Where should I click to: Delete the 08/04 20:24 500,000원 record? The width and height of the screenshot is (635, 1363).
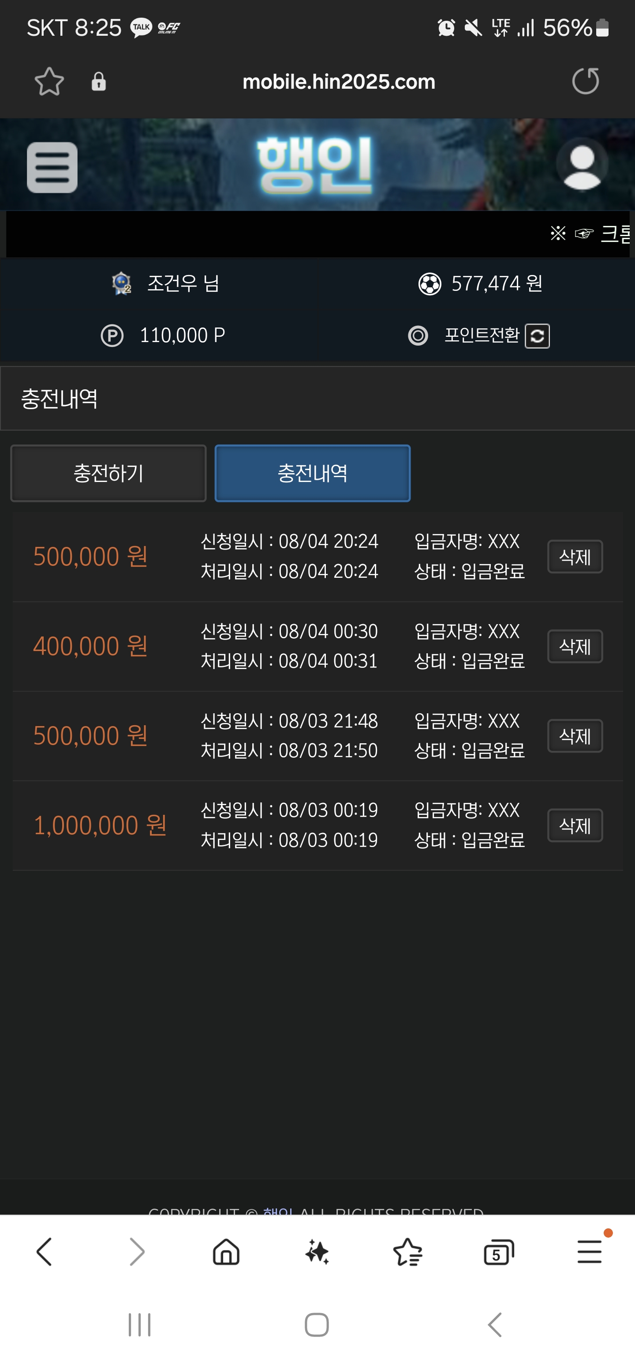575,557
